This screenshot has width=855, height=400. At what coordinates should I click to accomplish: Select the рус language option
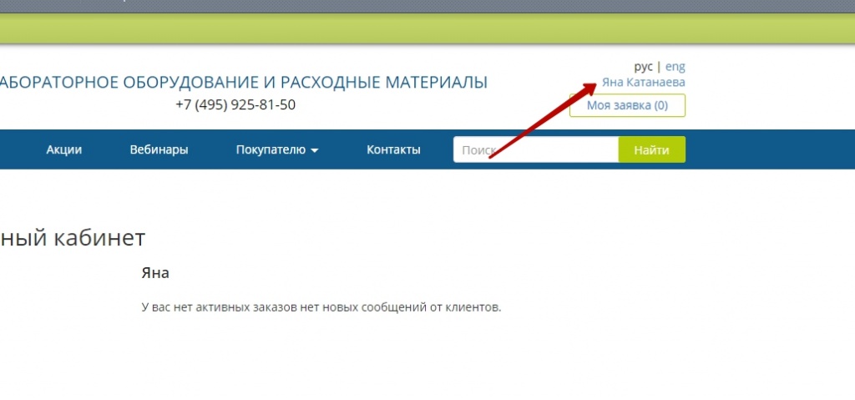(x=643, y=67)
